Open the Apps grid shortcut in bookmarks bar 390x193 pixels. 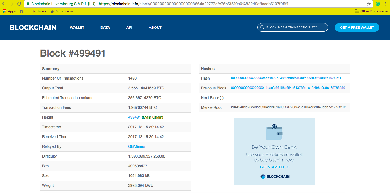click(9, 11)
